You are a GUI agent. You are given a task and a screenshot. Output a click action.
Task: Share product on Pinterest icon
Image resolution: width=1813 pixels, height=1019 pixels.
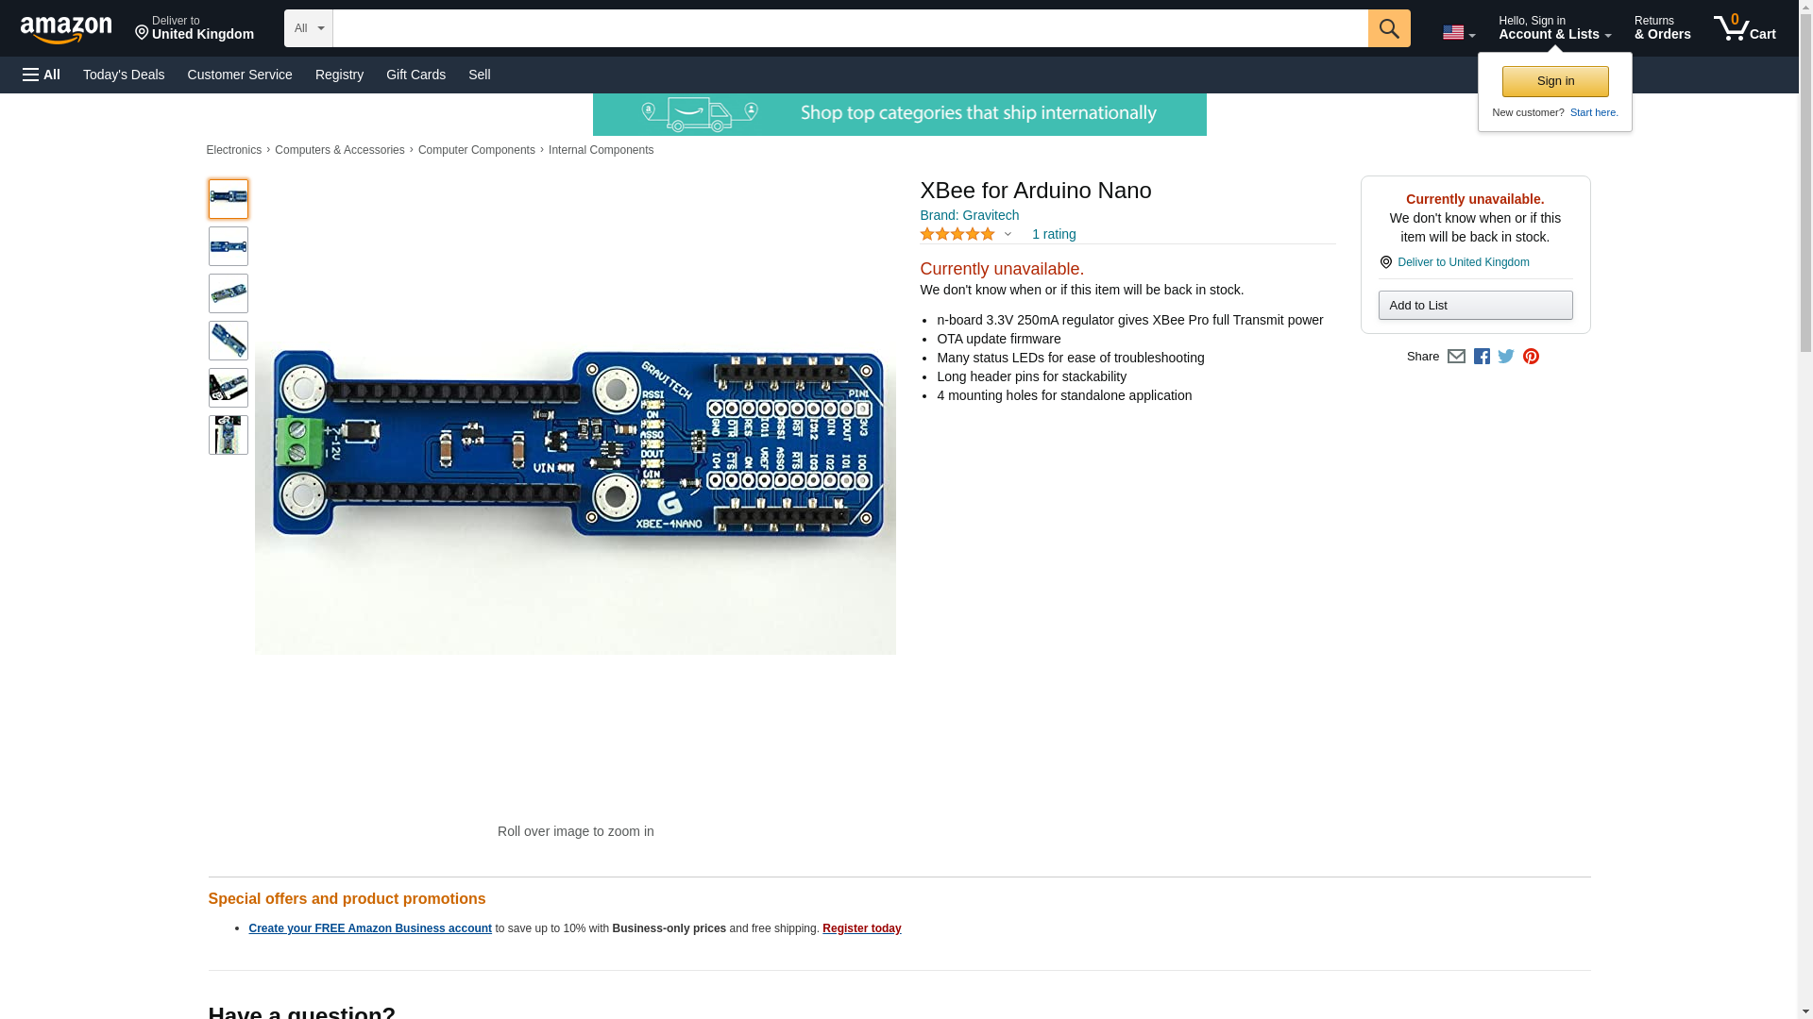point(1531,357)
